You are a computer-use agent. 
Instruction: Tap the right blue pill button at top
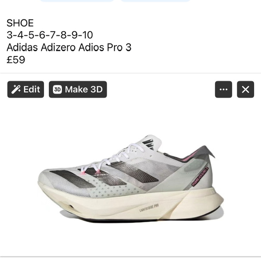(x=155, y=1)
